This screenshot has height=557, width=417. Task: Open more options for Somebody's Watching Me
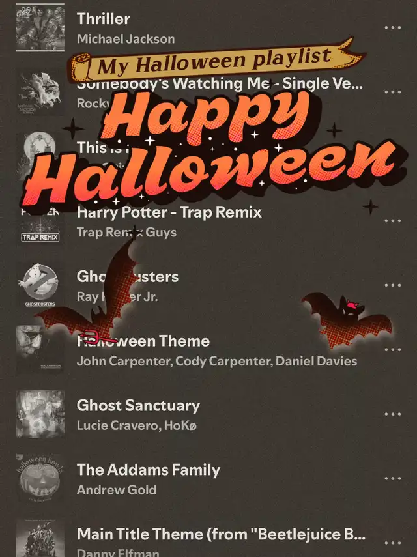[x=393, y=92]
